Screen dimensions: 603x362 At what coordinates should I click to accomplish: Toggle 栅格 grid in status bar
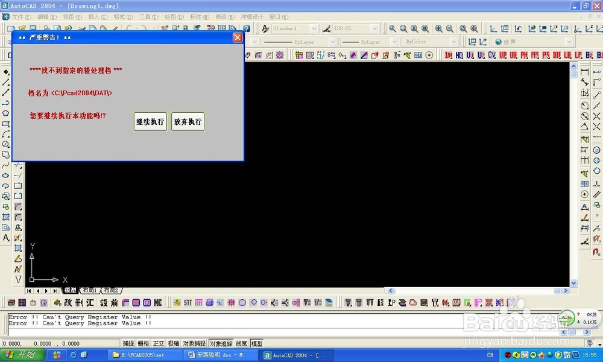point(144,343)
